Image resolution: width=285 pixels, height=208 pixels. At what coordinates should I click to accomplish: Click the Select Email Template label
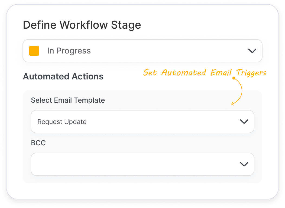point(68,100)
